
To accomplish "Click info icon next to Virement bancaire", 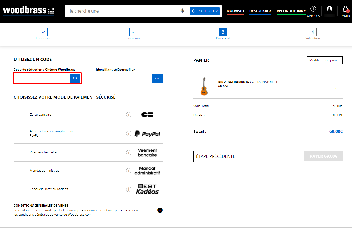I will pos(129,152).
